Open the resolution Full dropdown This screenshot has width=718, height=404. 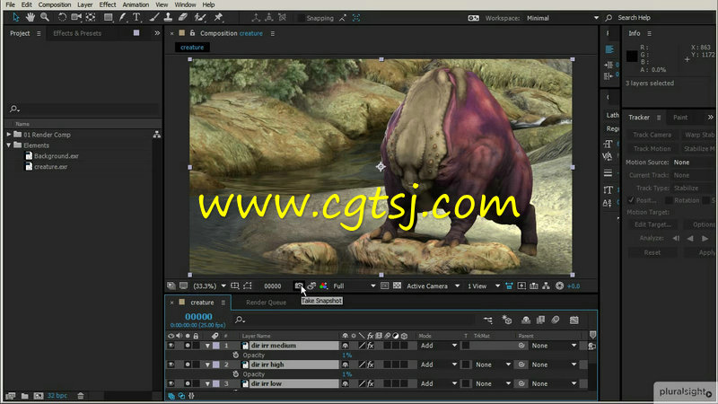point(354,285)
